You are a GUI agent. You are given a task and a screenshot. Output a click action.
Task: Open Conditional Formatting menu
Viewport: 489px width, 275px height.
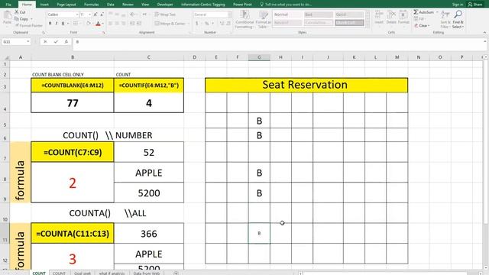244,19
